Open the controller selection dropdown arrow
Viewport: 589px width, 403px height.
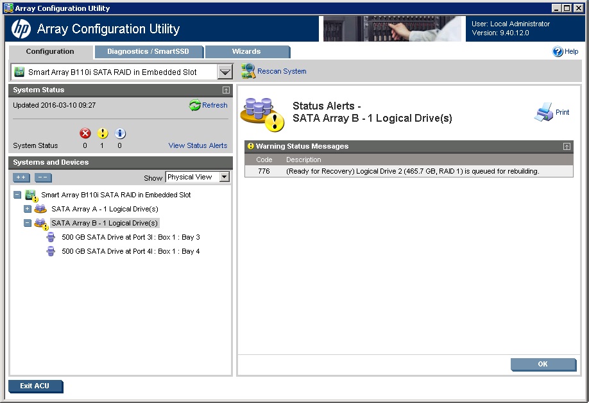[225, 72]
